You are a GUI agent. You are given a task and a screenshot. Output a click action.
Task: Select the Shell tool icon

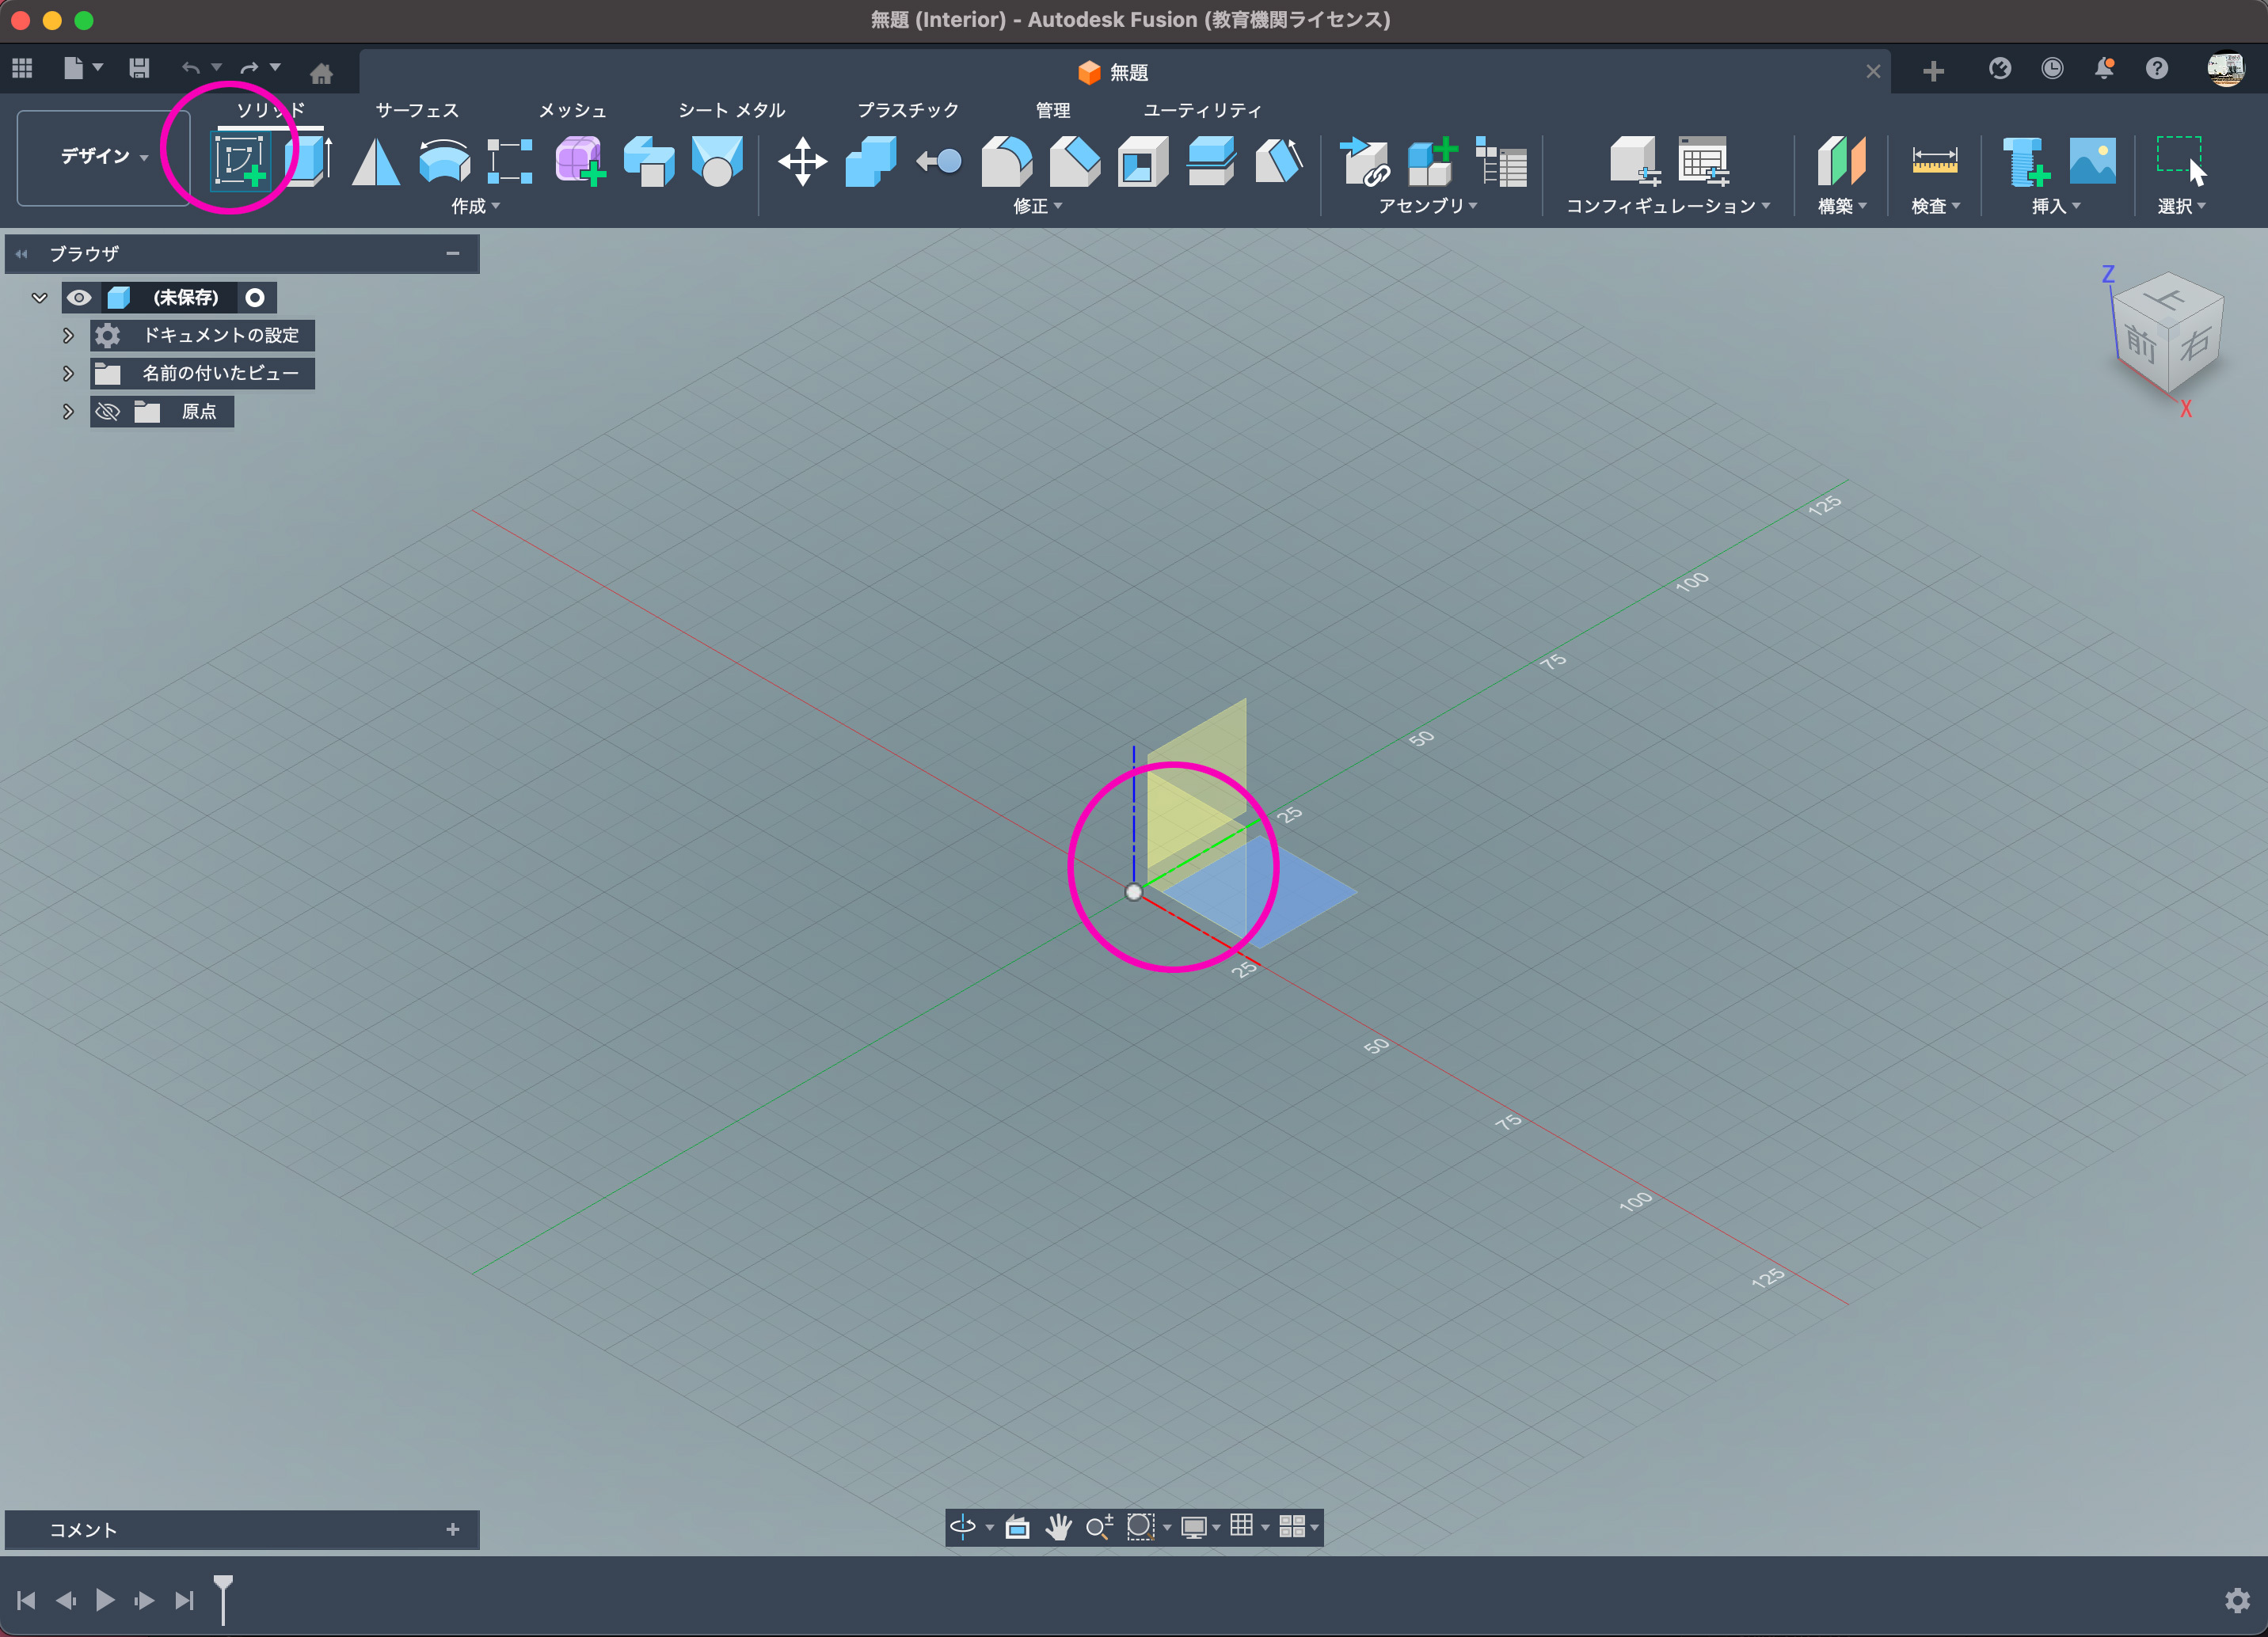pyautogui.click(x=1142, y=162)
